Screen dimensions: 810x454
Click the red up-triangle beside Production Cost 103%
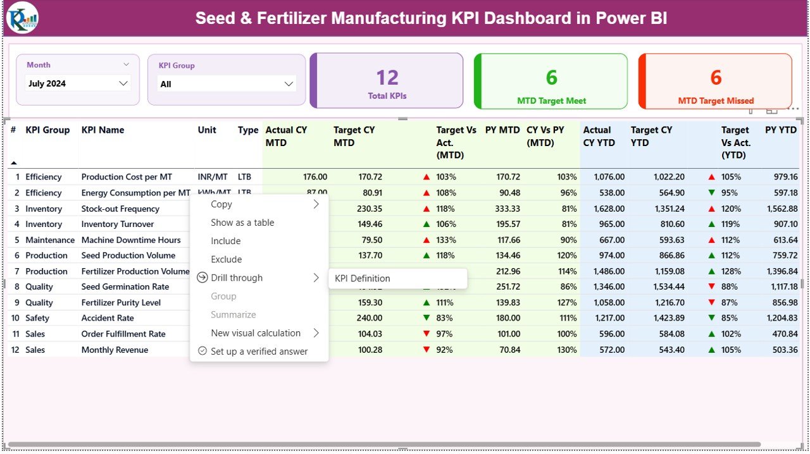[x=428, y=176]
